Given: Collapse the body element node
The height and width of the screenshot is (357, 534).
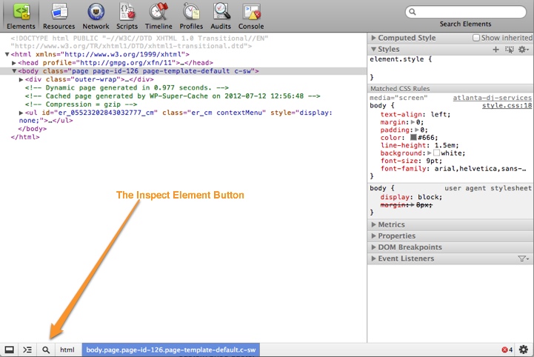Looking at the screenshot, I should [14, 71].
